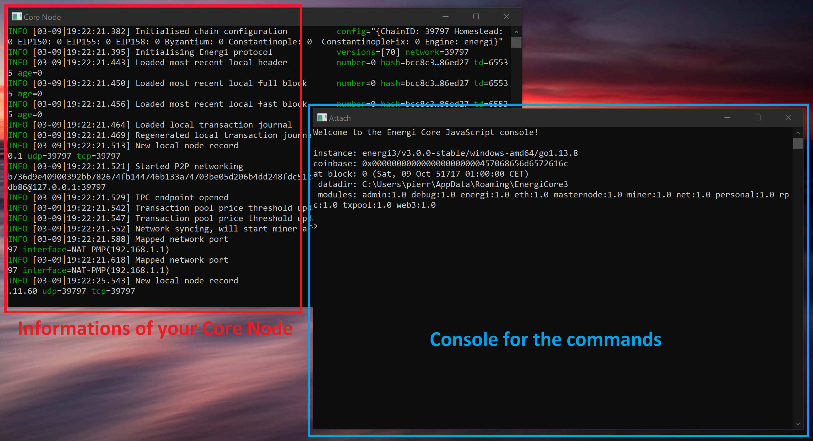813x441 pixels.
Task: Click 'versions=[70] network=39797' text
Action: [x=402, y=52]
